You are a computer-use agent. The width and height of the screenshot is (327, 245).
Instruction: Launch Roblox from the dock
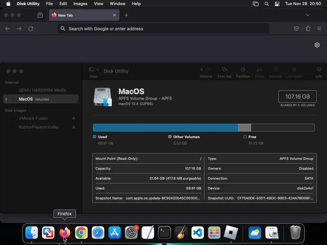point(231,233)
